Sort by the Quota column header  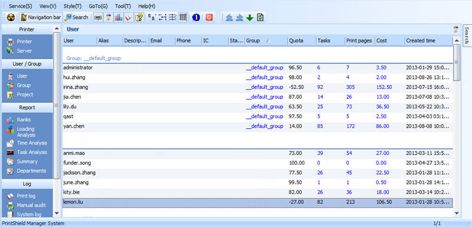point(301,41)
